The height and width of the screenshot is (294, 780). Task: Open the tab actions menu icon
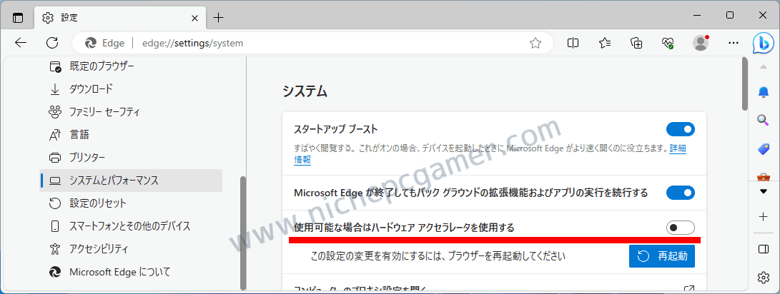18,18
